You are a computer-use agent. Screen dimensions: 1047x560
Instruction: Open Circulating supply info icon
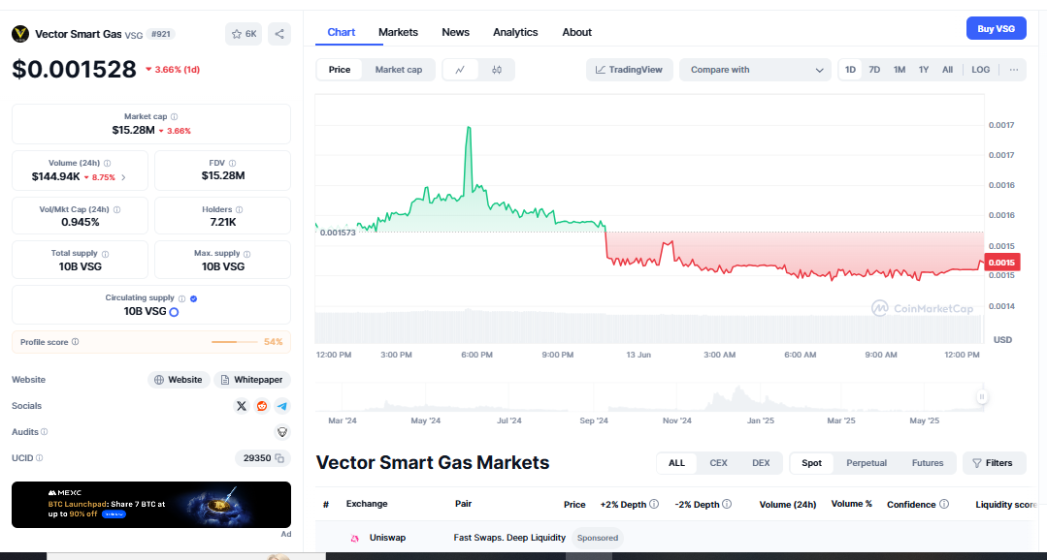[x=181, y=298]
